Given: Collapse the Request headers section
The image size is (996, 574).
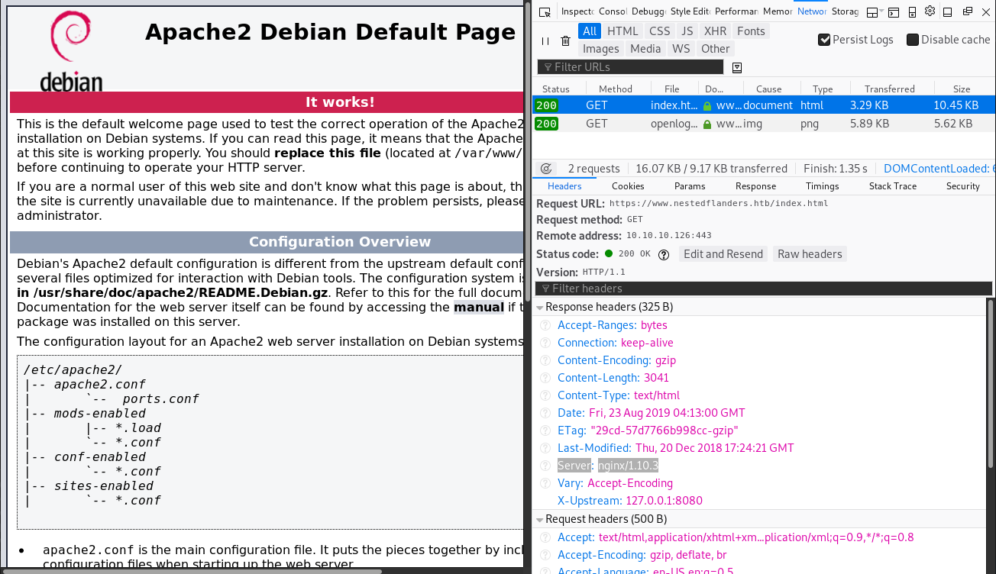Looking at the screenshot, I should coord(541,519).
